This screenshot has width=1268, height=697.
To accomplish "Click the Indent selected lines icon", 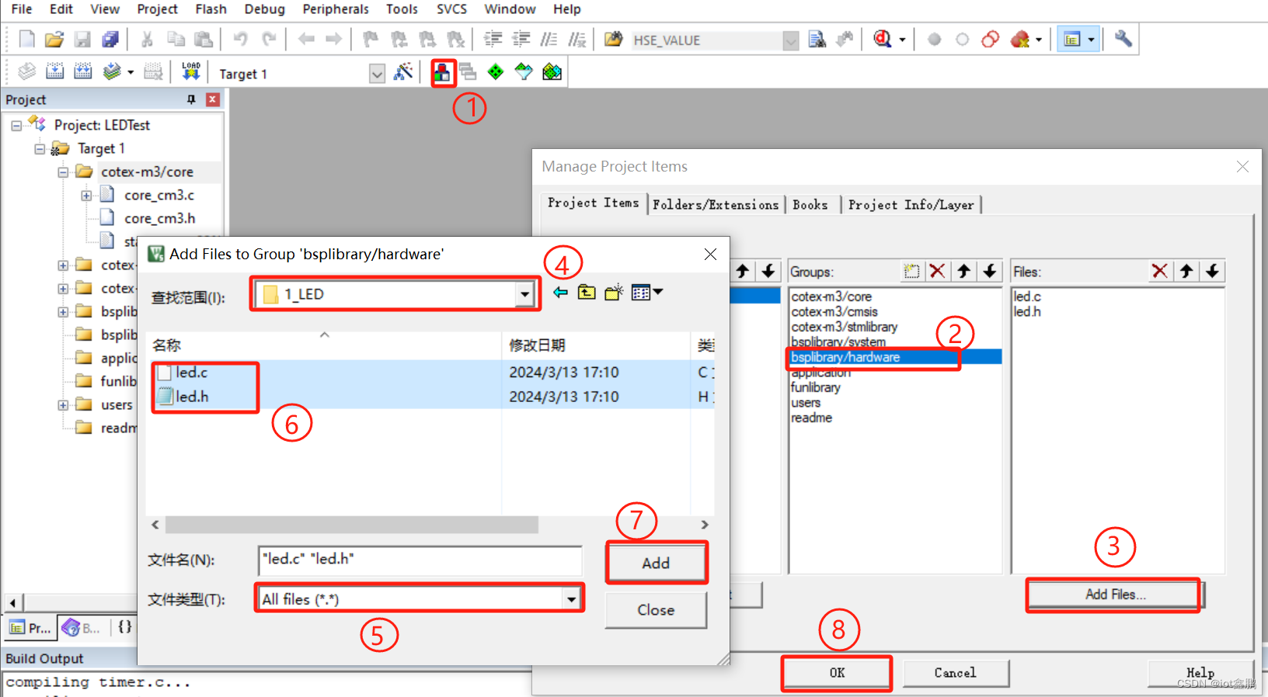I will (493, 39).
